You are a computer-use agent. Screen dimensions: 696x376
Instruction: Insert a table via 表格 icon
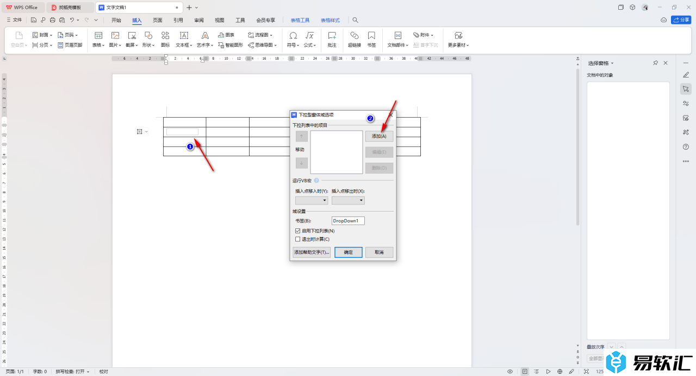(98, 35)
